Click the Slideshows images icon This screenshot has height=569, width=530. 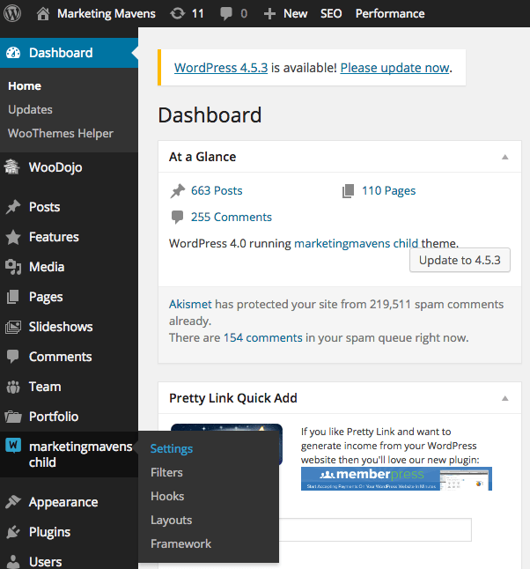(13, 327)
